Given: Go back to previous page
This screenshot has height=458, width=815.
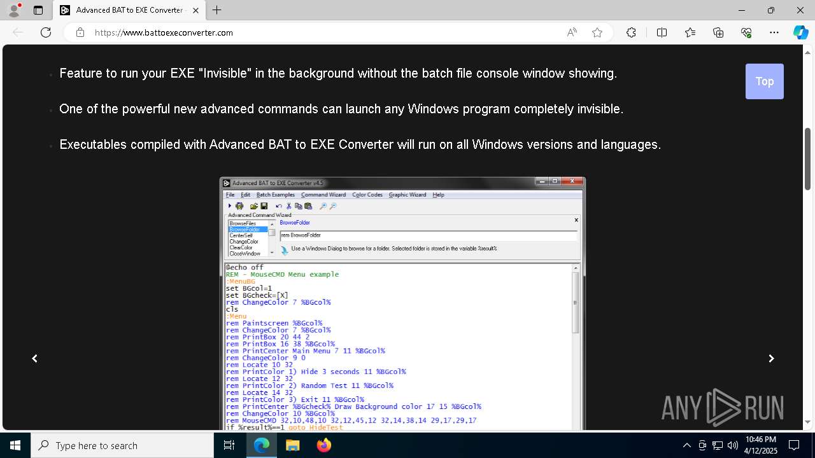Looking at the screenshot, I should coord(18,32).
